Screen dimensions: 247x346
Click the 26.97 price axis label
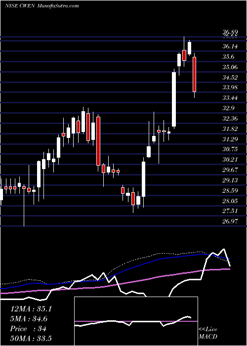(230, 221)
